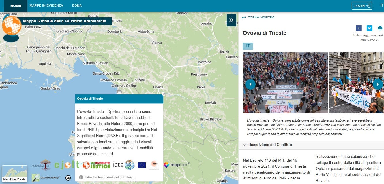Open the European Union flag logo

(x=142, y=165)
